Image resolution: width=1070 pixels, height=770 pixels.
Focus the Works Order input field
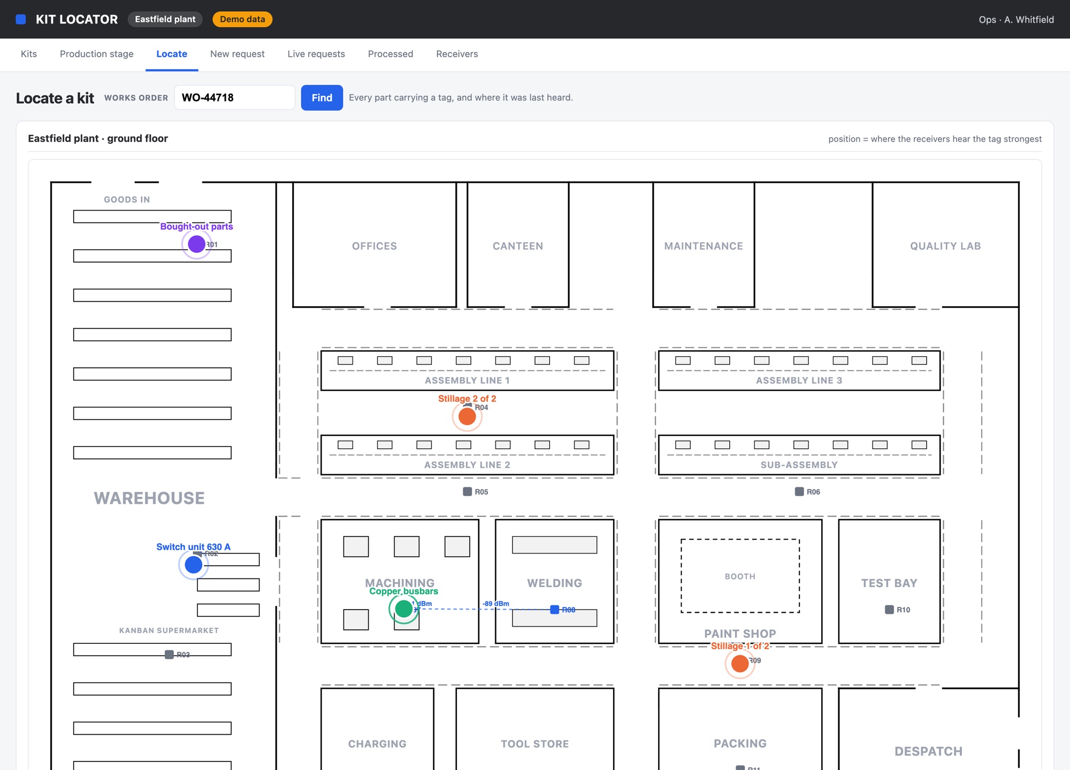tap(235, 98)
